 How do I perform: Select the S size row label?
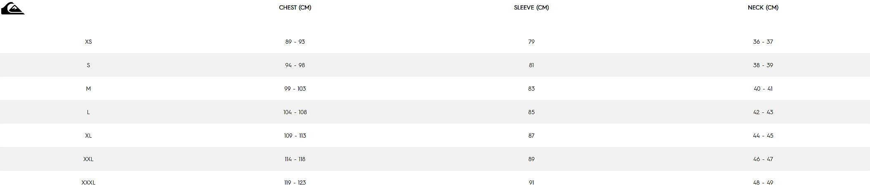pyautogui.click(x=88, y=65)
